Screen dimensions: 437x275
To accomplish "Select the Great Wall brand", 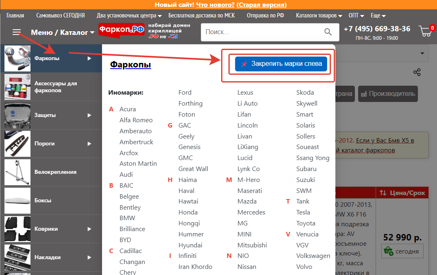I will click(193, 169).
